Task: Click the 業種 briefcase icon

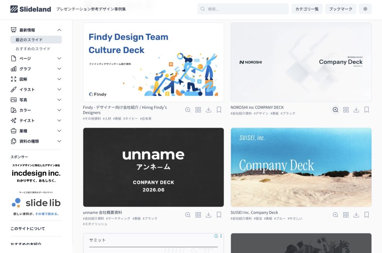Action: coord(14,131)
